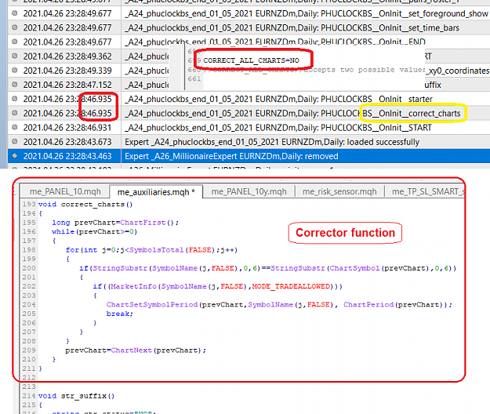
Task: Click line number 214 in the gutter
Action: pos(29,396)
